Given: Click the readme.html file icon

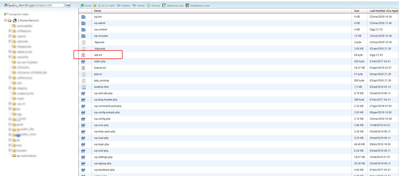Looking at the screenshot, I should [83, 87].
